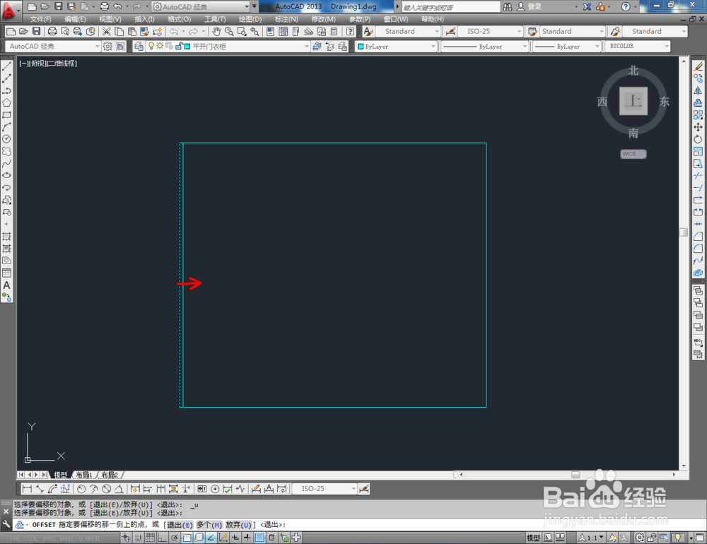Click the Pan hand tool
Screen dimensions: 707x544
pyautogui.click(x=216, y=31)
